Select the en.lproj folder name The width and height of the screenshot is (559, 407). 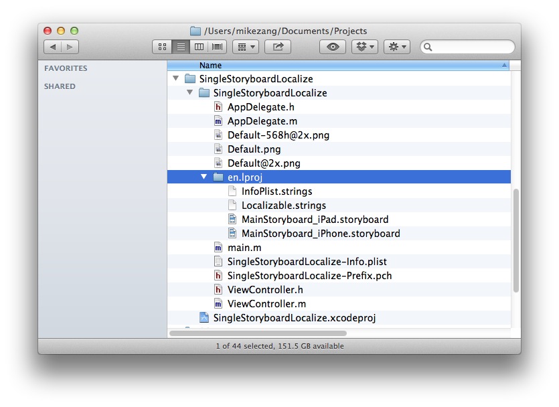[x=245, y=177]
